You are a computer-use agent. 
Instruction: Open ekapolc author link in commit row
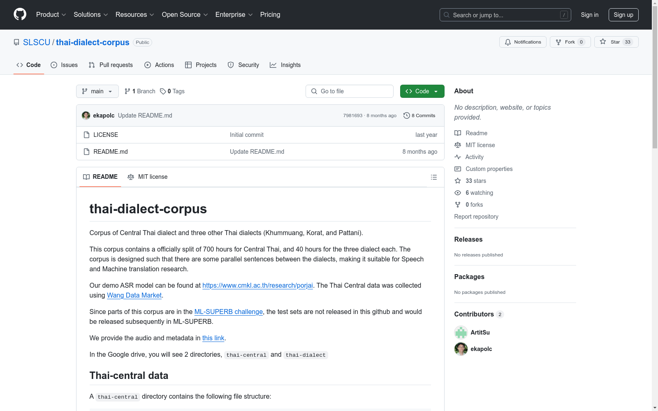click(x=104, y=115)
